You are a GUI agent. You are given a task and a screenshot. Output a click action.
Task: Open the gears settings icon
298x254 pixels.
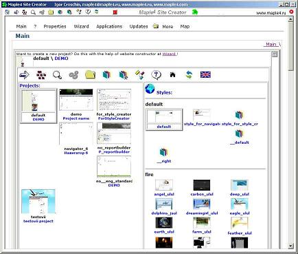pos(73,75)
